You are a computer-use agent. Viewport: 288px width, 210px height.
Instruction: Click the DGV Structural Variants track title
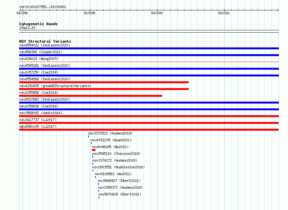[45, 41]
